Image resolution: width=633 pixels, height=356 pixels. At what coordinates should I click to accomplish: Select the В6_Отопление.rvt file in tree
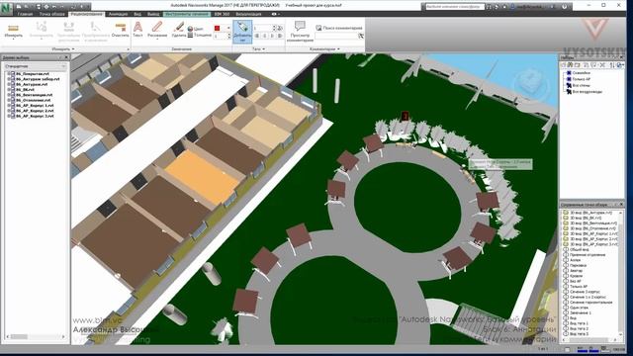click(x=33, y=100)
